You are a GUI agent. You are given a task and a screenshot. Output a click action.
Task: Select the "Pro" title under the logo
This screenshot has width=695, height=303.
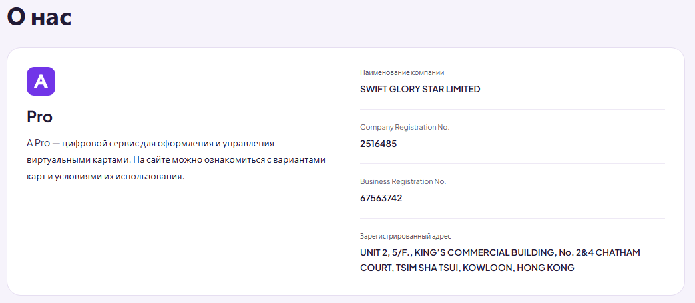coord(39,117)
